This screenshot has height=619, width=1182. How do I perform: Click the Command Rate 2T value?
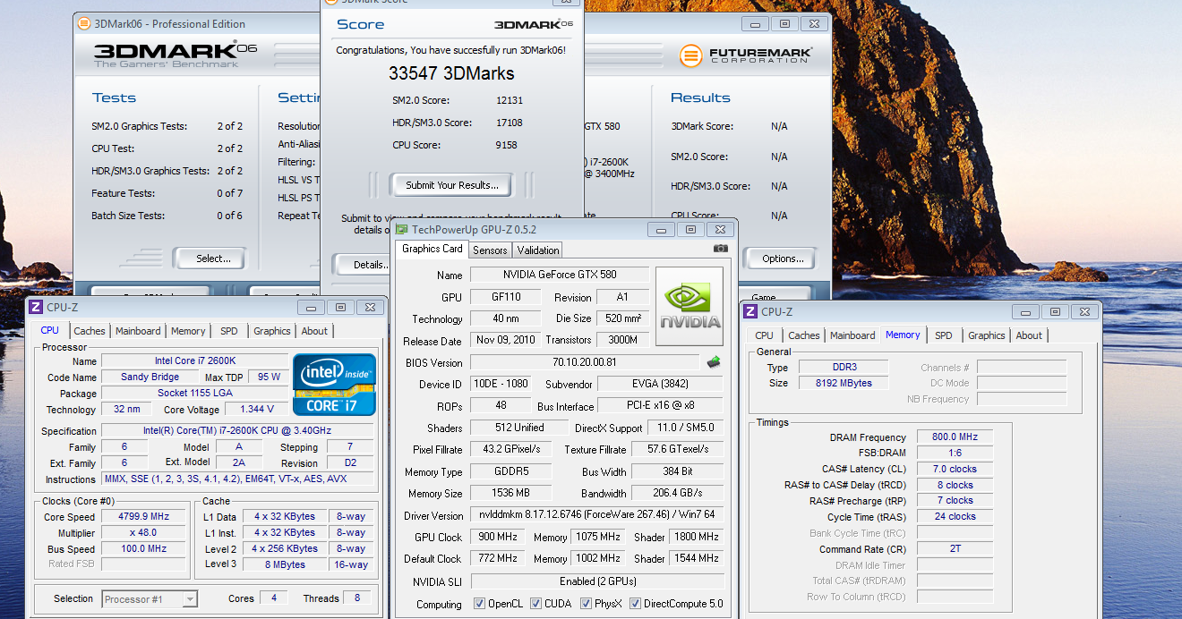point(955,548)
